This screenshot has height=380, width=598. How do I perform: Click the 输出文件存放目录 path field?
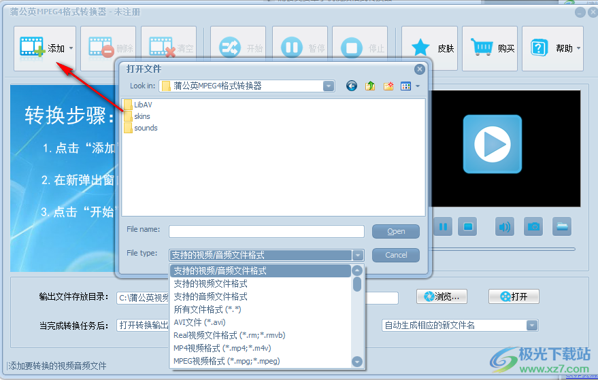pos(257,298)
